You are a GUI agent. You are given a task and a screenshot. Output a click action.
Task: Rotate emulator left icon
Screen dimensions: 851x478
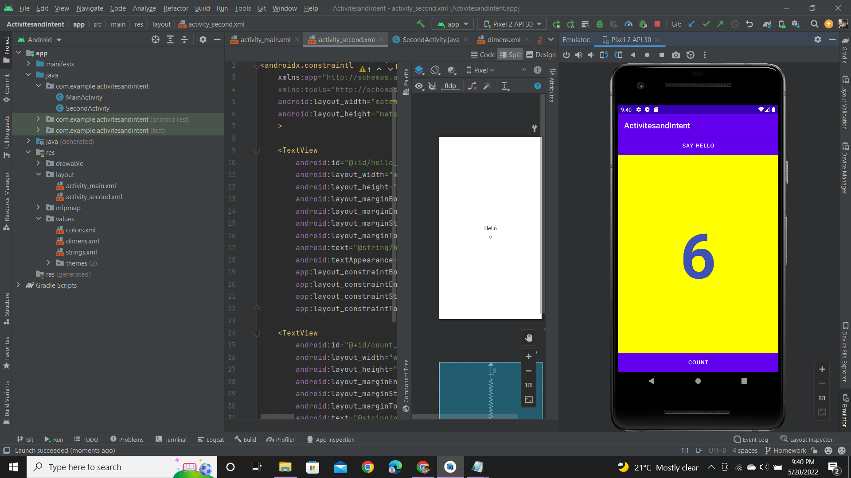[x=604, y=55]
